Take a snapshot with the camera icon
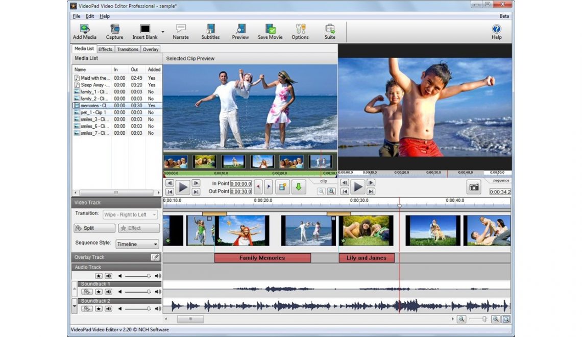This screenshot has height=337, width=582. 474,187
